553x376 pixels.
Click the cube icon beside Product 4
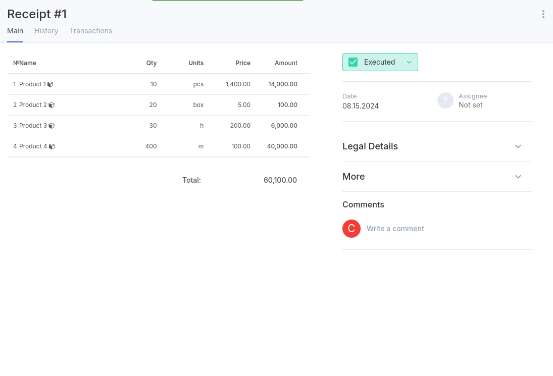52,147
